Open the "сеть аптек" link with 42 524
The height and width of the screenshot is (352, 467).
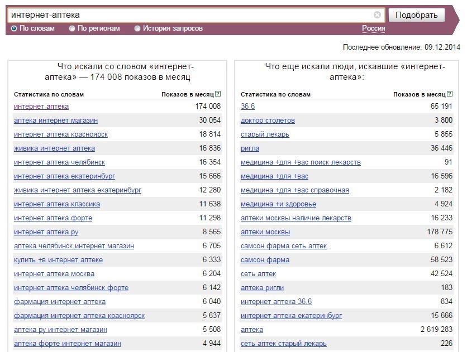258,274
